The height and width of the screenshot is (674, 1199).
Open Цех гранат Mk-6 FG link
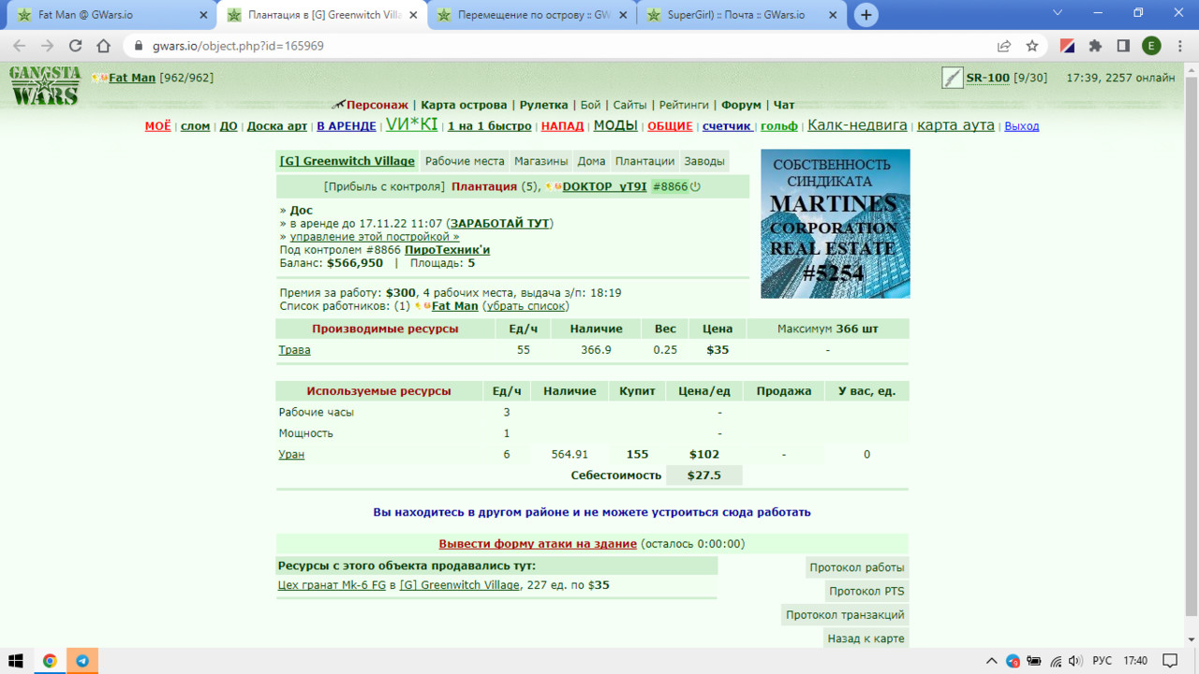tap(332, 585)
